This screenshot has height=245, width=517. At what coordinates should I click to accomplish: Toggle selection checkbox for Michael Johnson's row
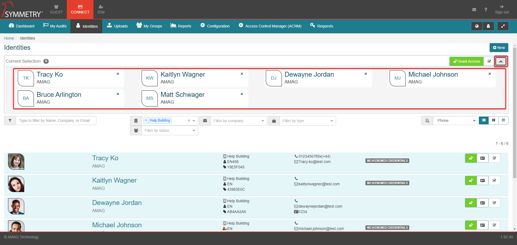click(494, 225)
